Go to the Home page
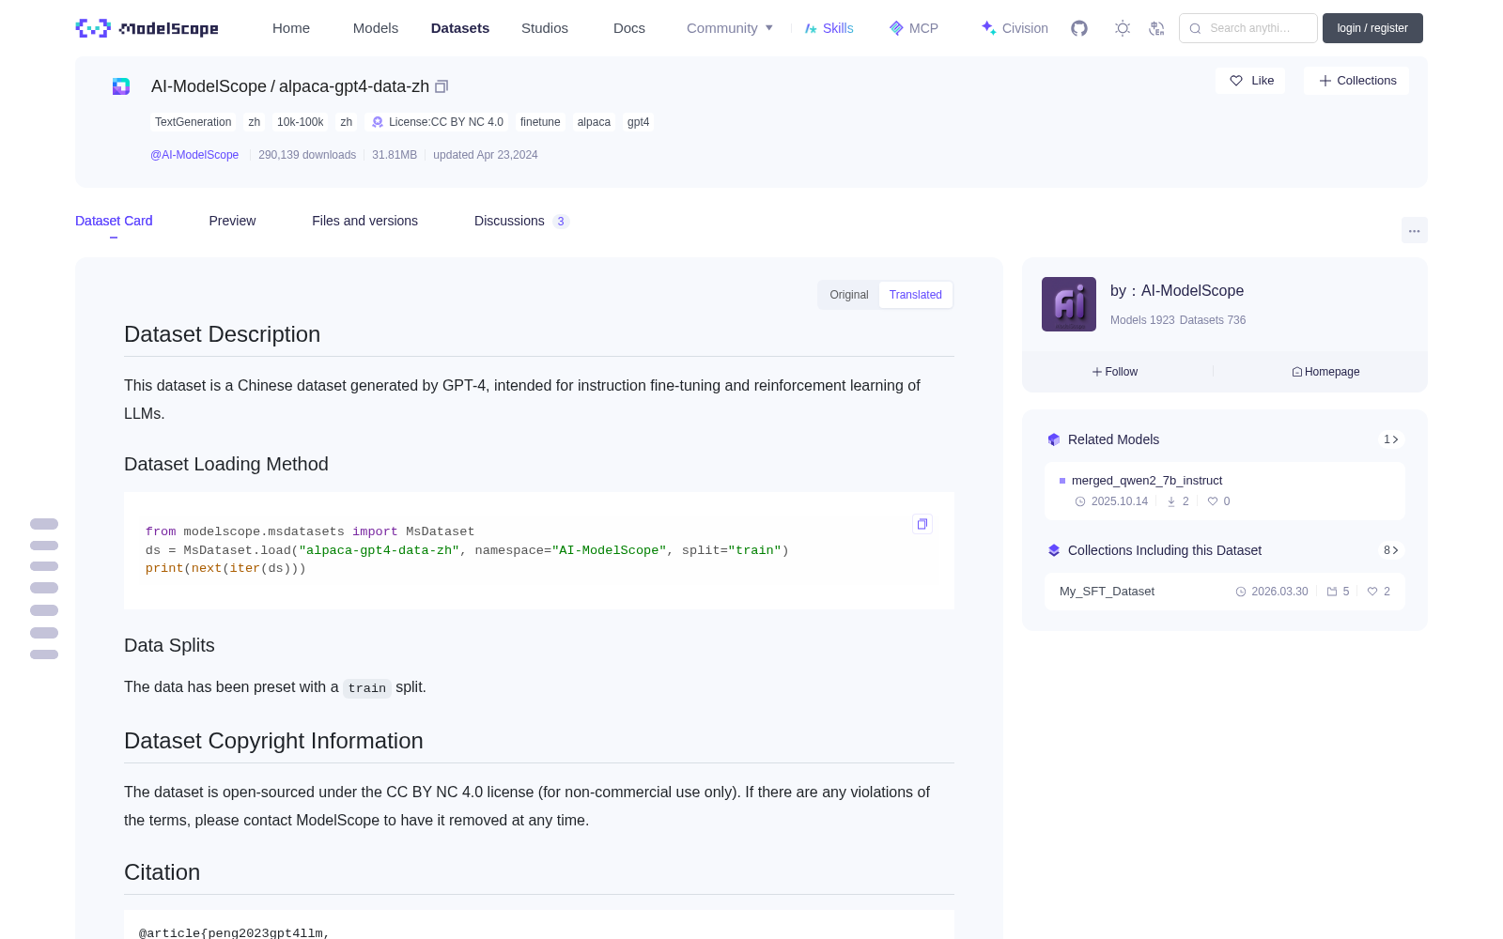The width and height of the screenshot is (1503, 939). (x=291, y=28)
